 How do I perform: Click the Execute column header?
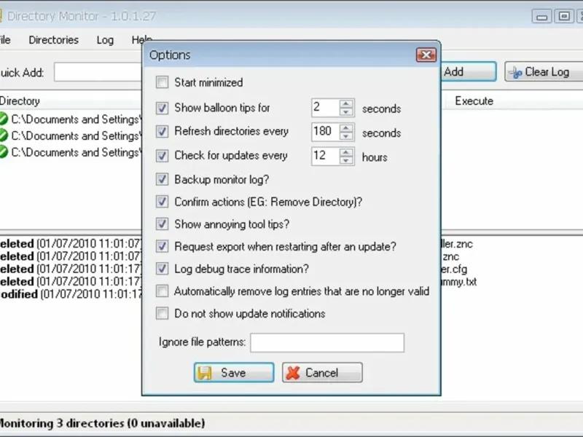[x=474, y=101]
